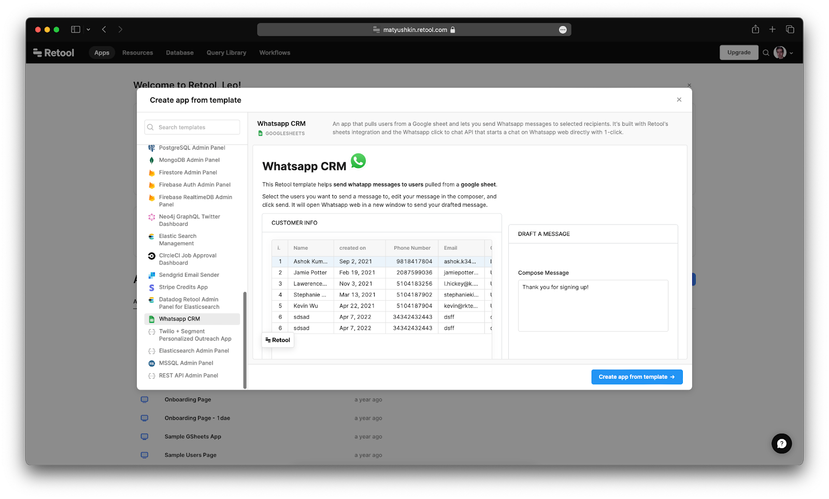Click the Retool badge in the preview

[x=278, y=340]
